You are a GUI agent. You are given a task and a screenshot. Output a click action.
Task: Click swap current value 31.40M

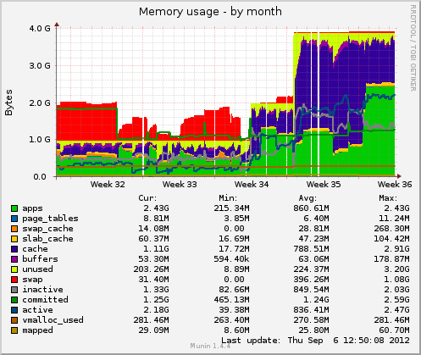[153, 280]
